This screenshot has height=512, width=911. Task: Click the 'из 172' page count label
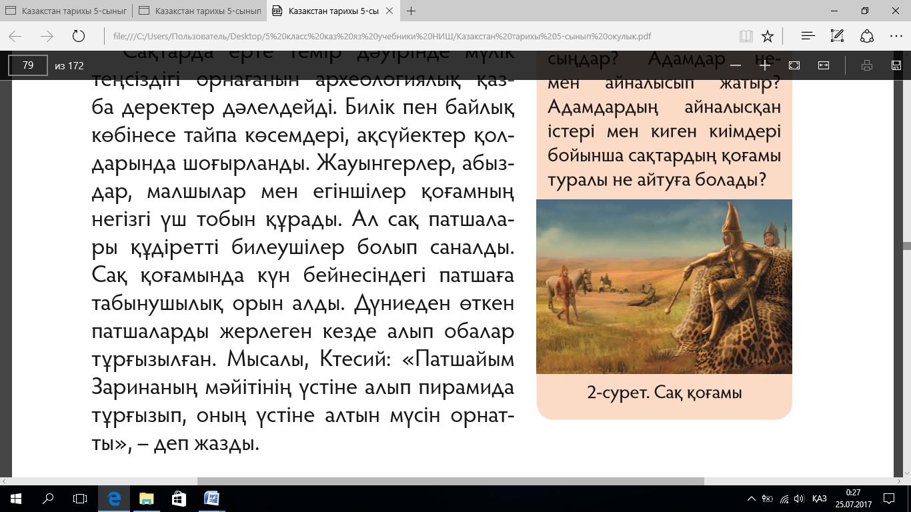pos(69,65)
